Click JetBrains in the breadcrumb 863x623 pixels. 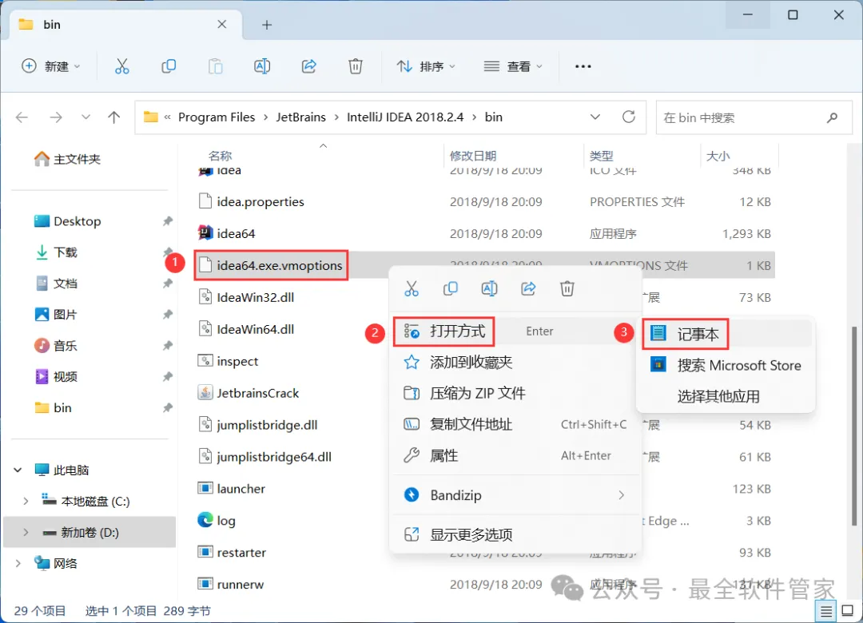pos(301,117)
